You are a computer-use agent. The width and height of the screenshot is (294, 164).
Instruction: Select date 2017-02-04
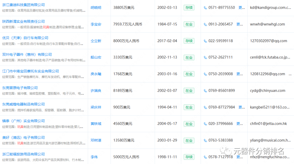(x=167, y=41)
